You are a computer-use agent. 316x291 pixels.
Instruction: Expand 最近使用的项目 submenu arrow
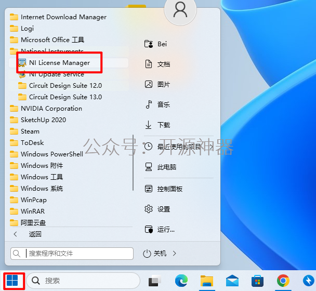[211, 147]
